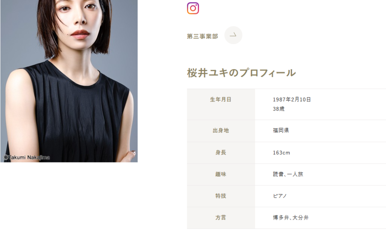Click the profile portrait photo
The height and width of the screenshot is (230, 386).
[x=69, y=81]
